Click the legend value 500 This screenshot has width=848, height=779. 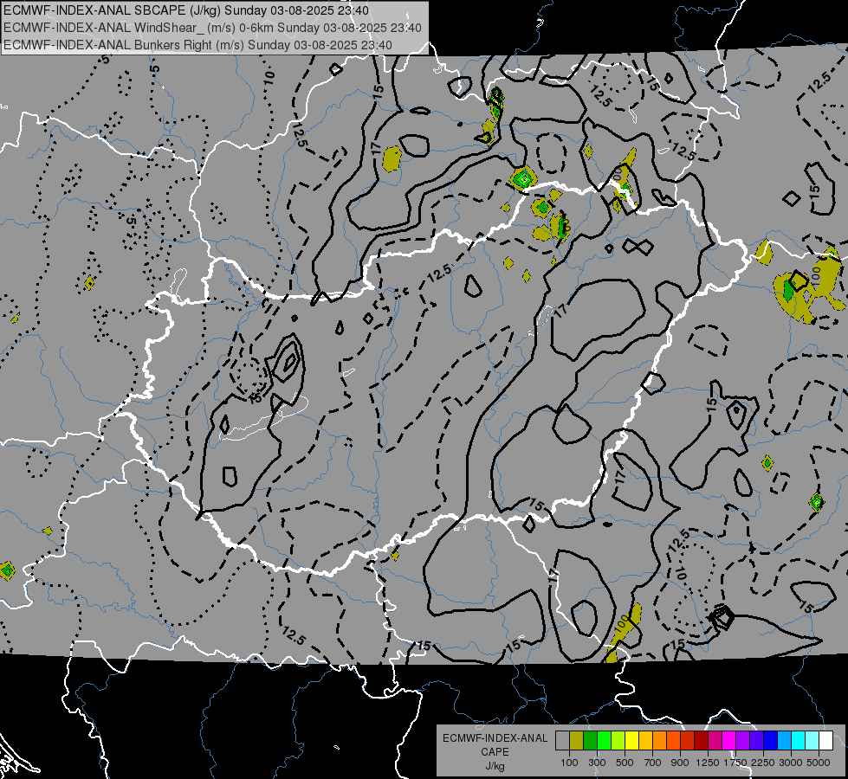(x=625, y=763)
